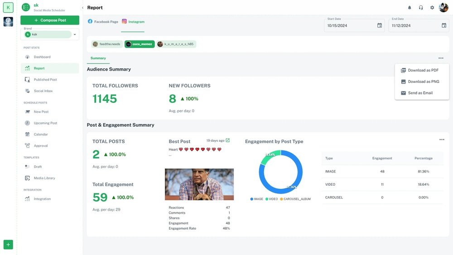The width and height of the screenshot is (453, 255).
Task: Collapse the sidebar with the chevron arrow
Action: tap(82, 8)
